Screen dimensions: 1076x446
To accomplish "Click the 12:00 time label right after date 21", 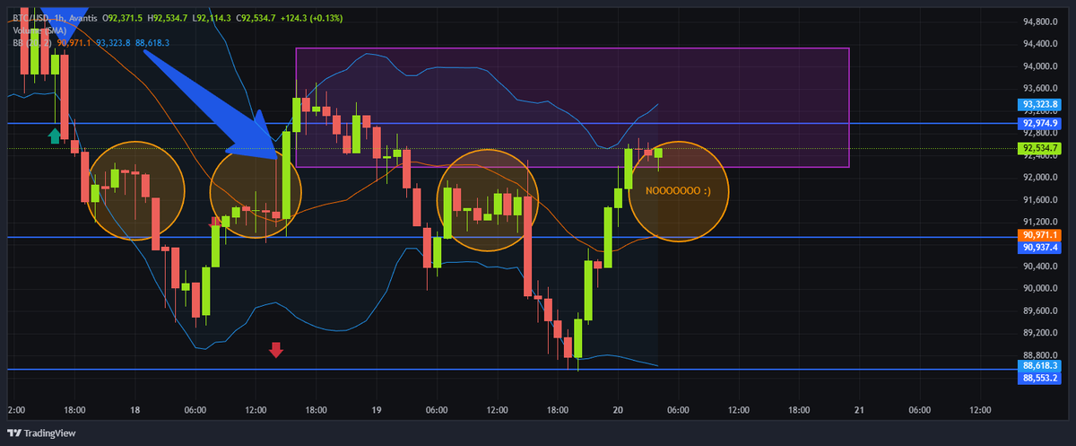I will tap(979, 409).
